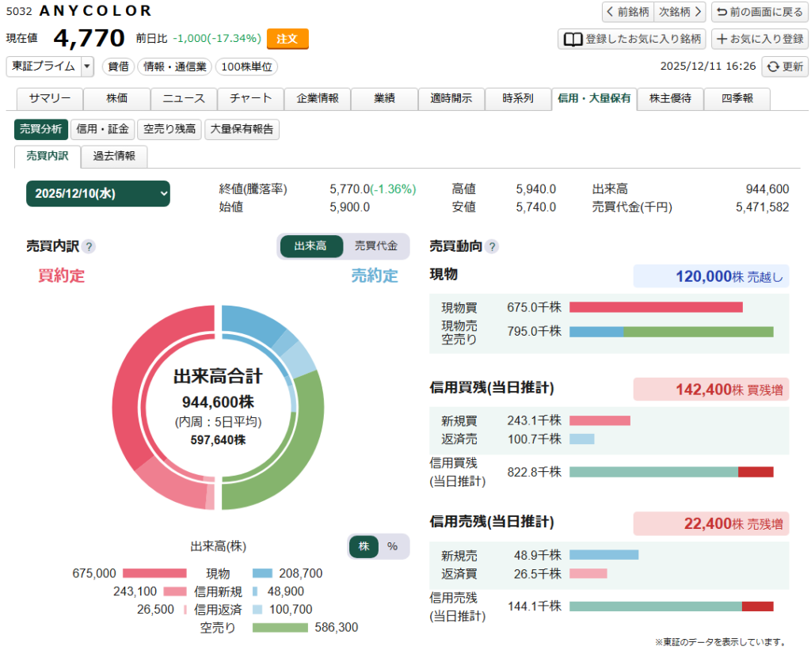
Task: Open 登録したお気に入り銘柄 book icon button
Action: click(631, 39)
